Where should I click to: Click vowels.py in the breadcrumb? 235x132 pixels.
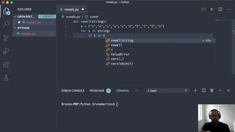[73, 17]
